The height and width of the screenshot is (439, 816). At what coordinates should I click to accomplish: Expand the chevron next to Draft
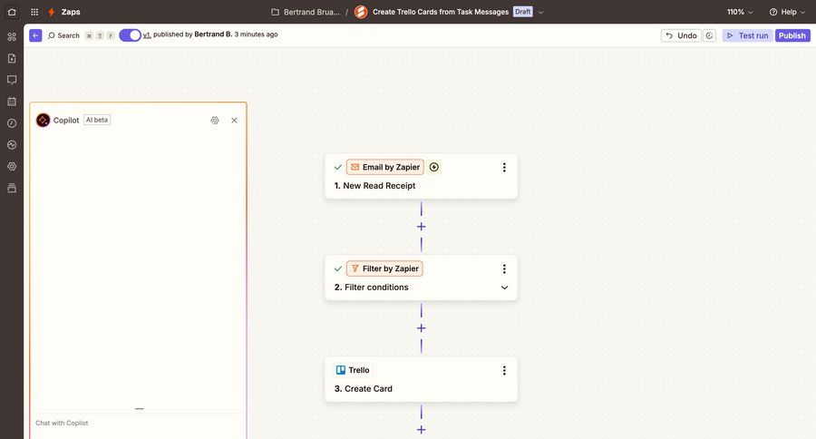540,12
